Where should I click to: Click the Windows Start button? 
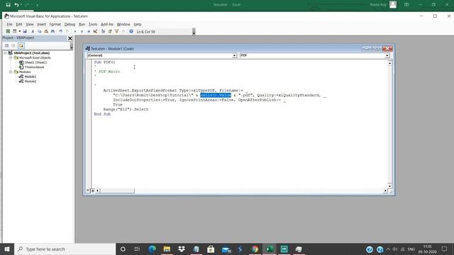click(7, 249)
